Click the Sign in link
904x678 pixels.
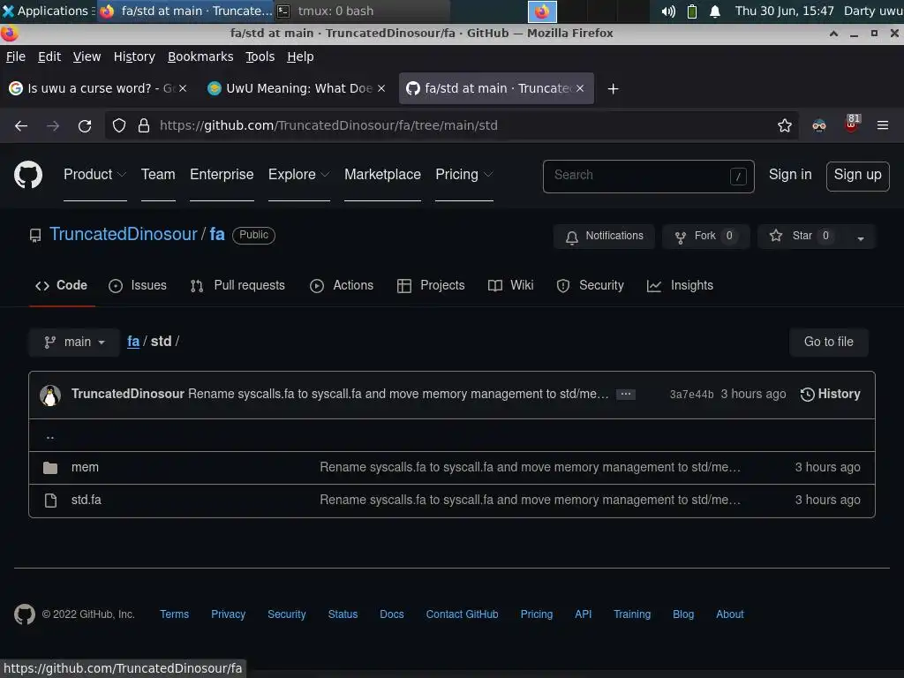click(x=790, y=175)
